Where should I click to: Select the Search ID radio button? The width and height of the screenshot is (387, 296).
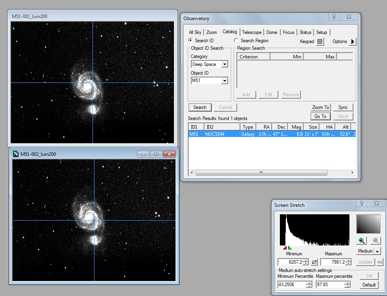click(x=191, y=40)
